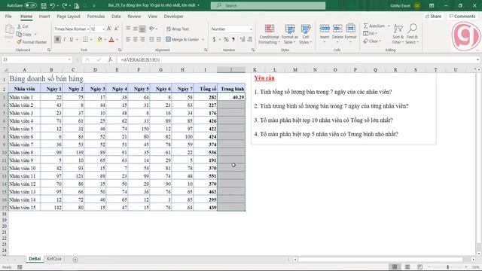Switch to the Page Layout tab
Viewport: 482px width, 271px height.
coord(69,17)
